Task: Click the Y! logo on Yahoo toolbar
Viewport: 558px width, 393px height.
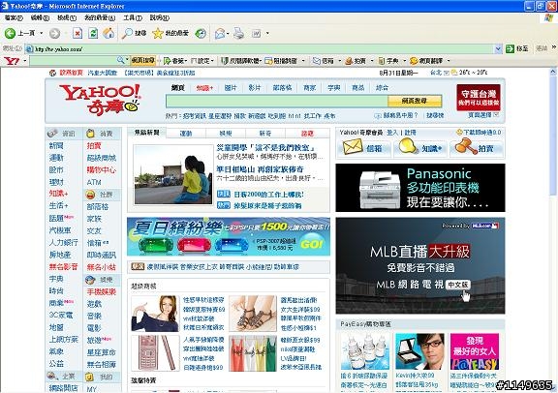Action: coord(12,61)
